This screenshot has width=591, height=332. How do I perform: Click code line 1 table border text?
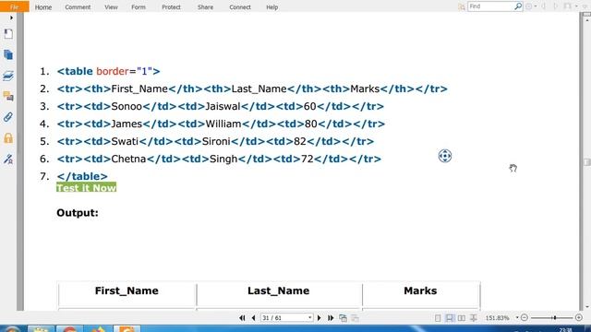(x=109, y=72)
